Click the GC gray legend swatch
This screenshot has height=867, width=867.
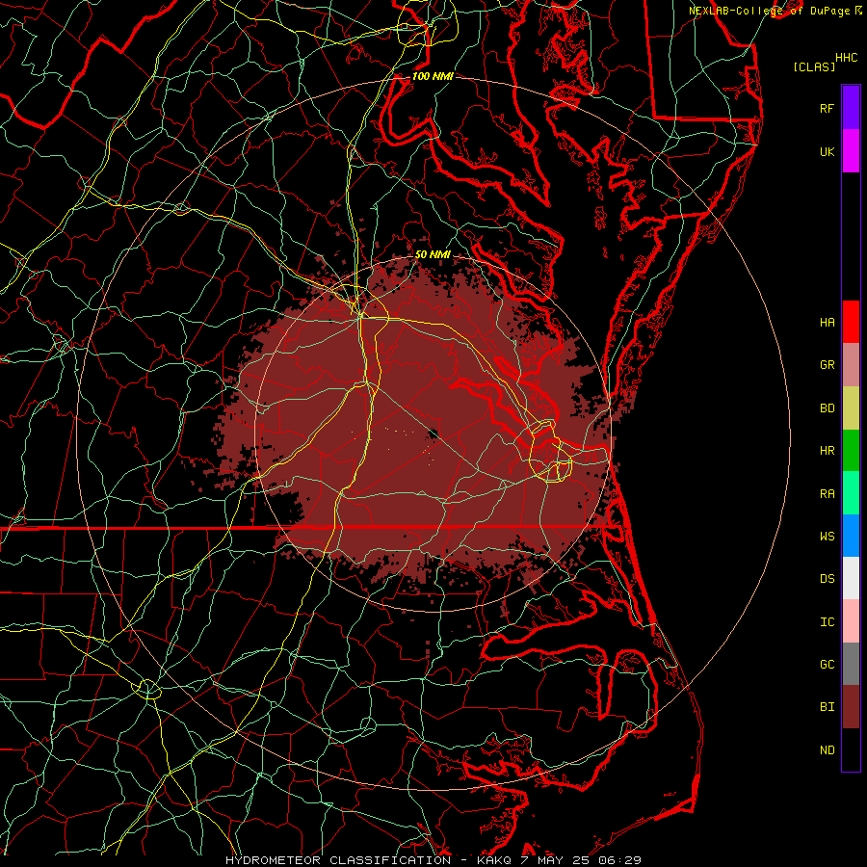851,664
